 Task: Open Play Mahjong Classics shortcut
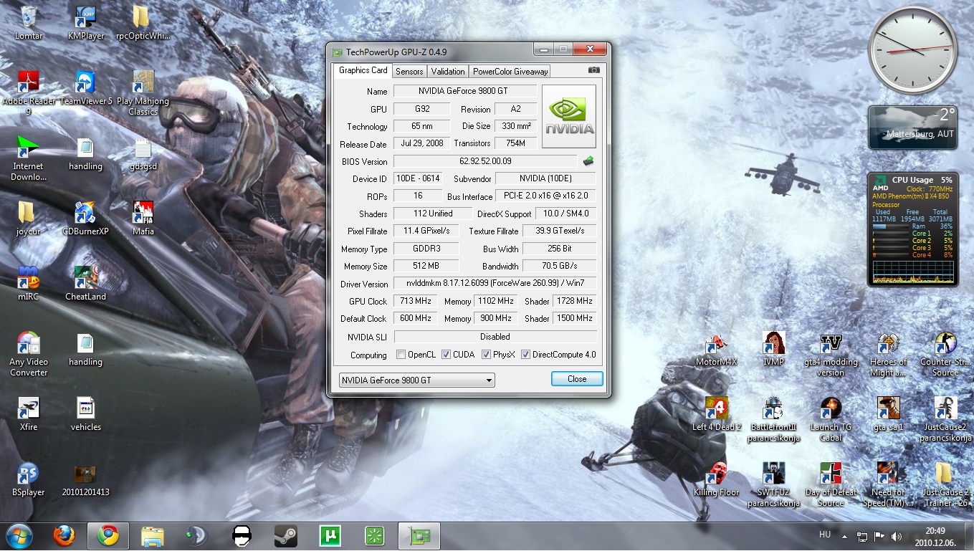[x=143, y=92]
